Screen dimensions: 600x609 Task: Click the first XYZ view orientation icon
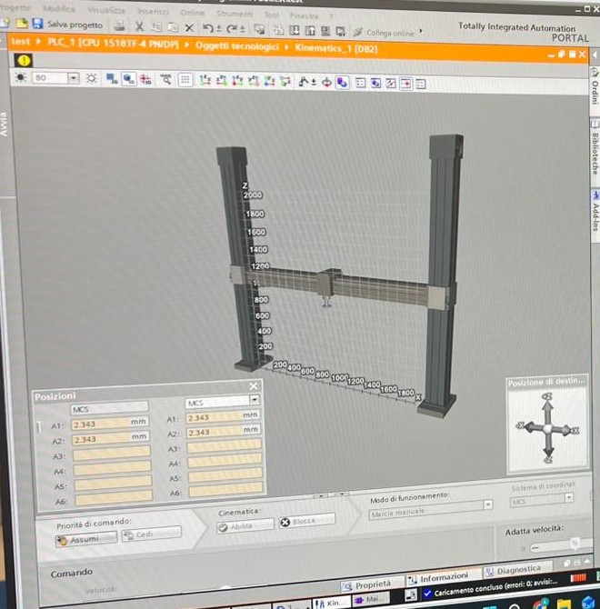click(205, 80)
